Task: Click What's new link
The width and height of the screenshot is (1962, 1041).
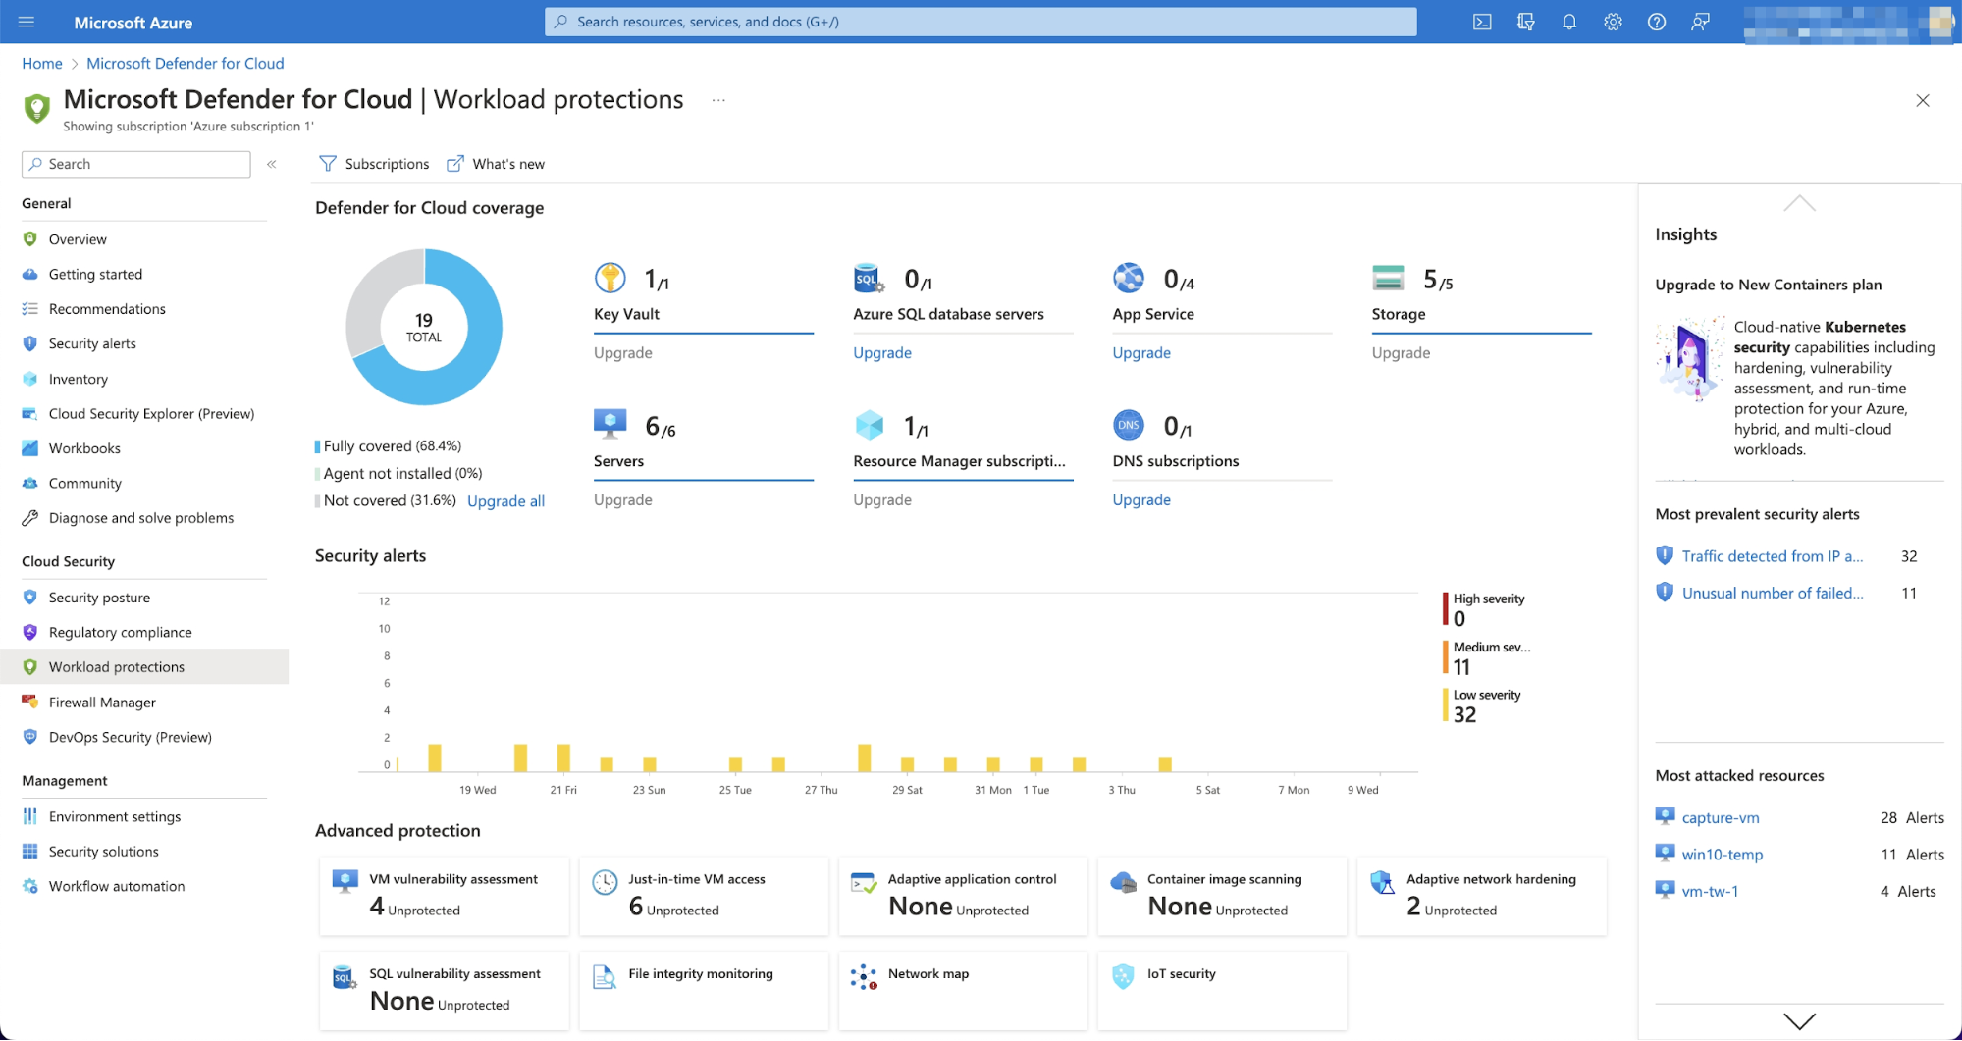Action: pos(496,164)
